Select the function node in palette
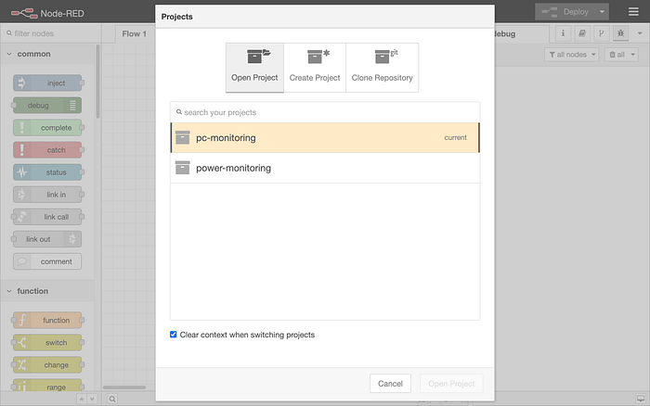The image size is (650, 406). click(47, 321)
